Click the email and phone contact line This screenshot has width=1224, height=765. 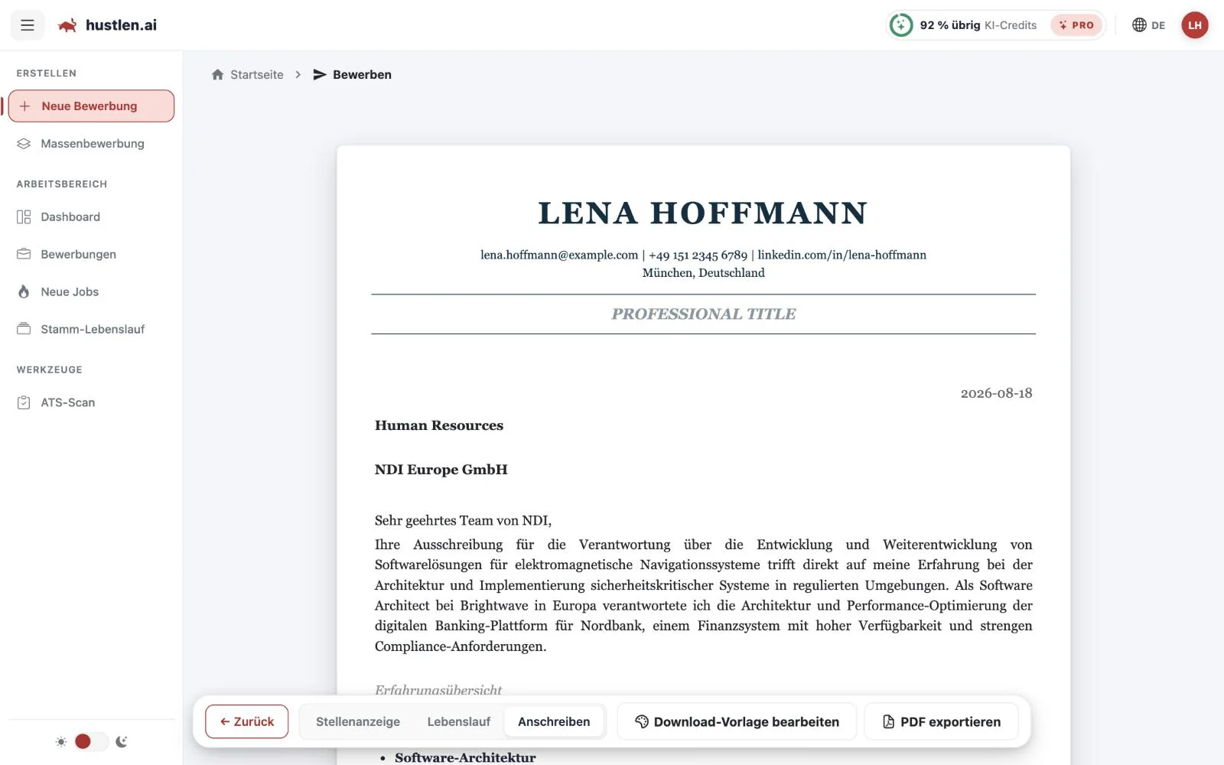pyautogui.click(x=703, y=255)
